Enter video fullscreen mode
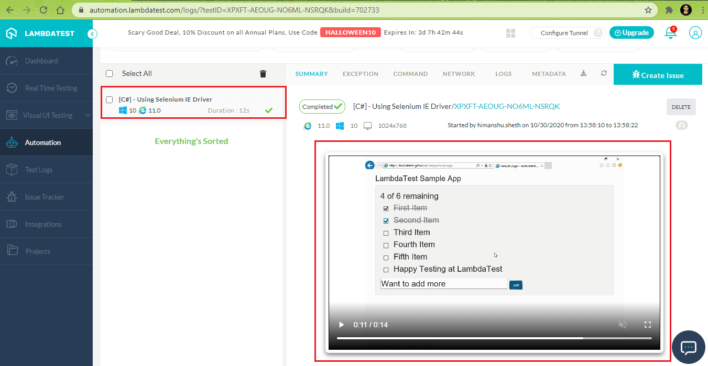This screenshot has height=366, width=708. click(647, 325)
